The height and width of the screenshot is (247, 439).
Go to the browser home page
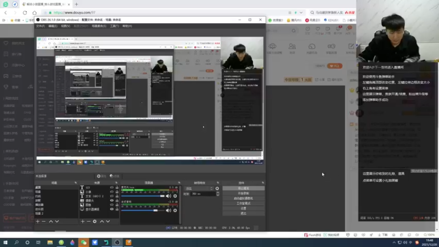(35, 13)
